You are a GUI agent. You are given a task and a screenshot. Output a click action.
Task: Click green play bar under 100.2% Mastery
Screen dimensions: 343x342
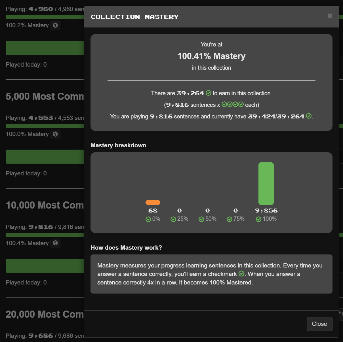[x=45, y=48]
